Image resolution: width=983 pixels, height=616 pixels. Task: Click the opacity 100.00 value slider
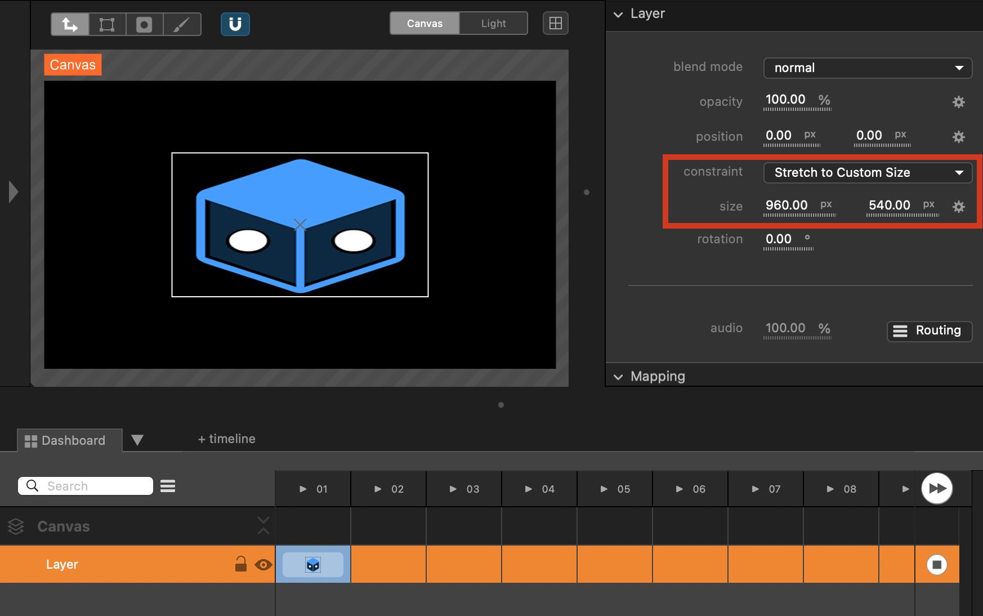coord(786,100)
